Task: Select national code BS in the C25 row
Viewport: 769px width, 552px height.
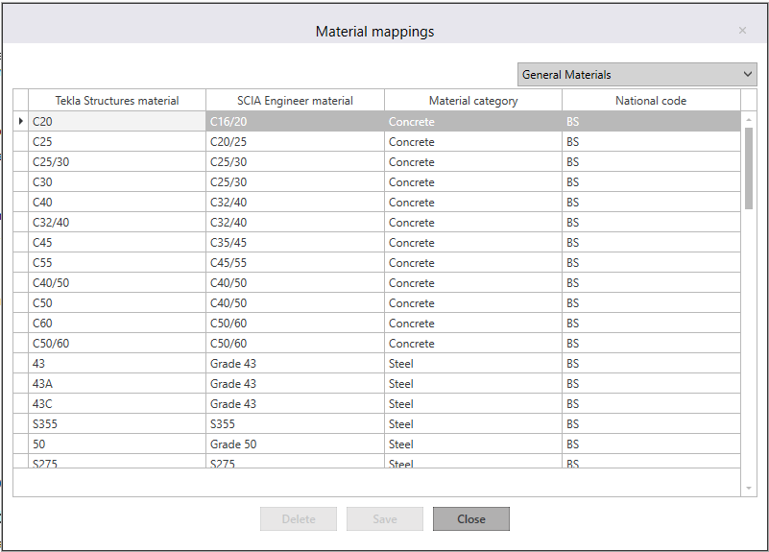Action: [651, 142]
